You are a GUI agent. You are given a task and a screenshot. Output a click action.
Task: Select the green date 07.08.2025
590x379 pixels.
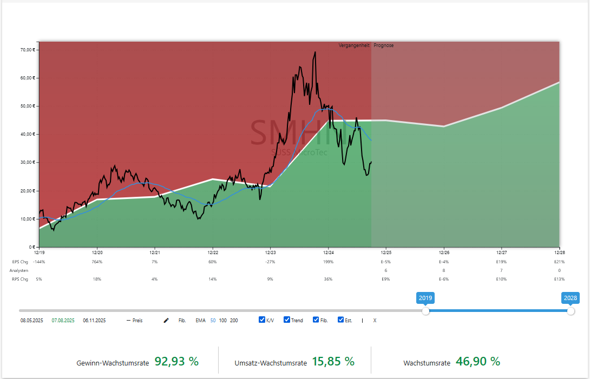(63, 321)
